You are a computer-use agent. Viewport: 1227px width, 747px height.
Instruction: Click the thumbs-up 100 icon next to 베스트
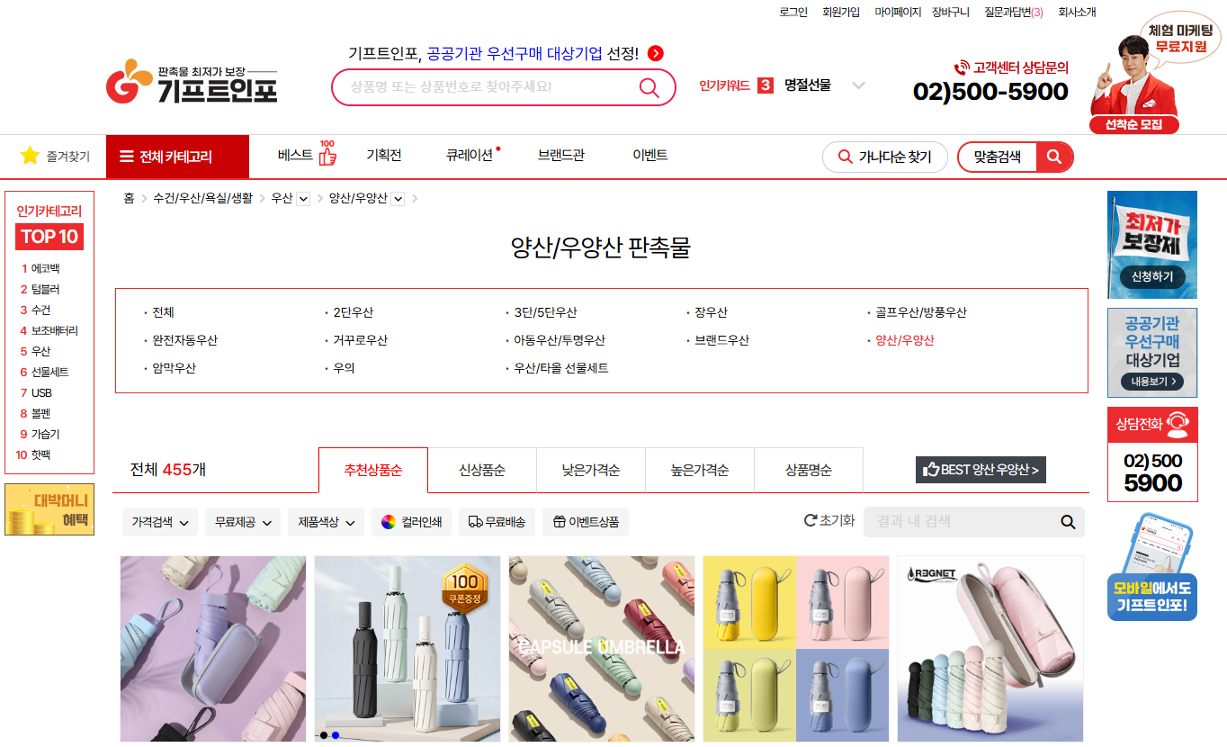click(327, 152)
